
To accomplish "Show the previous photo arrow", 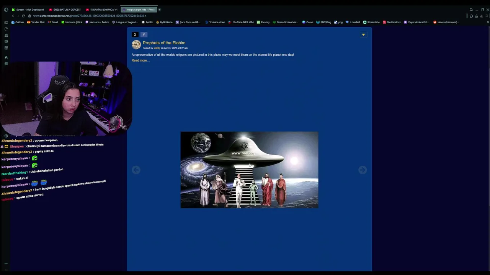I will tap(136, 170).
